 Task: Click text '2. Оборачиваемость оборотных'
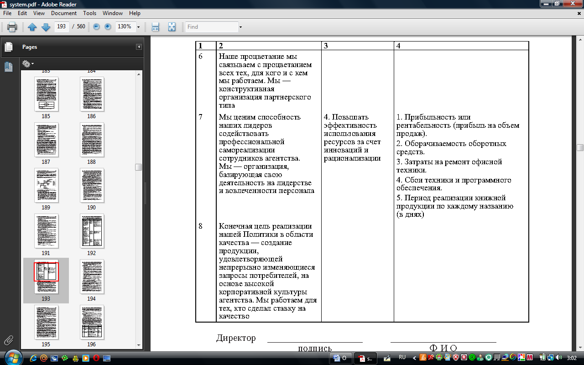pyautogui.click(x=451, y=144)
